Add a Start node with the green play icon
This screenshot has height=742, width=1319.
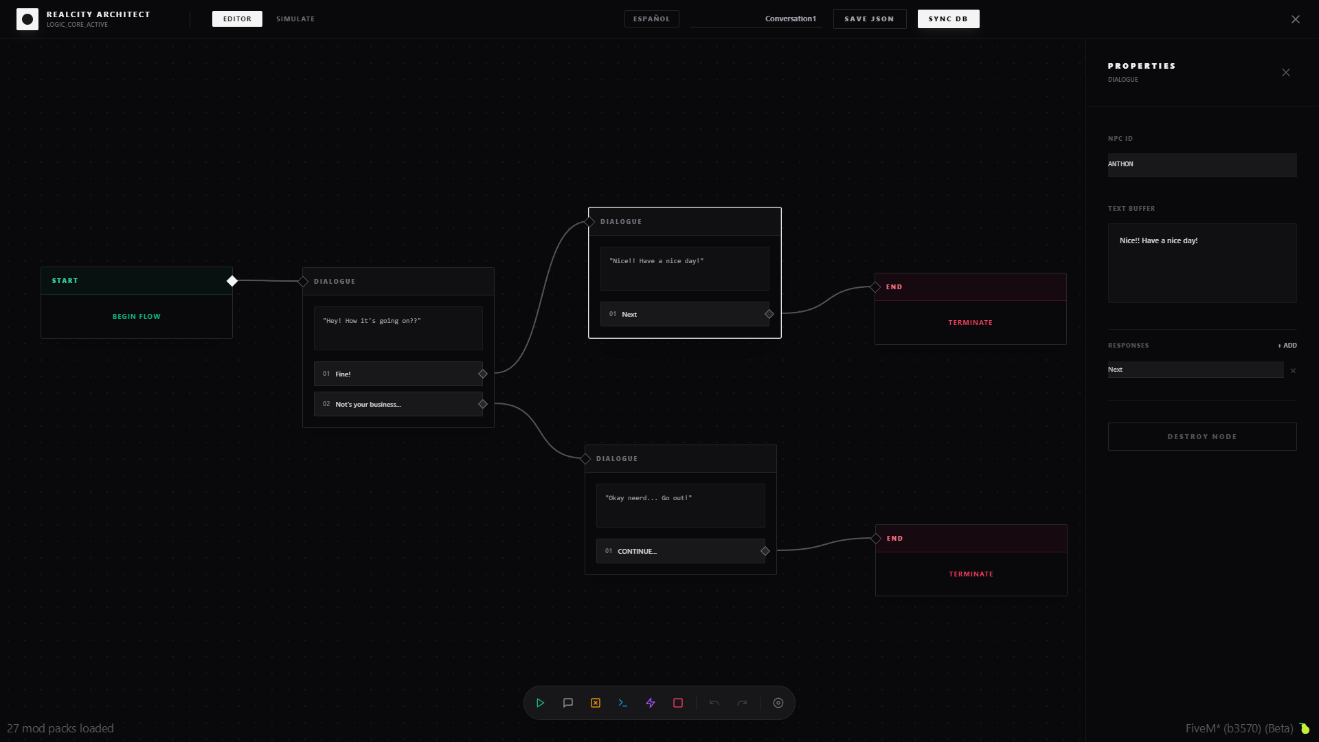(541, 703)
